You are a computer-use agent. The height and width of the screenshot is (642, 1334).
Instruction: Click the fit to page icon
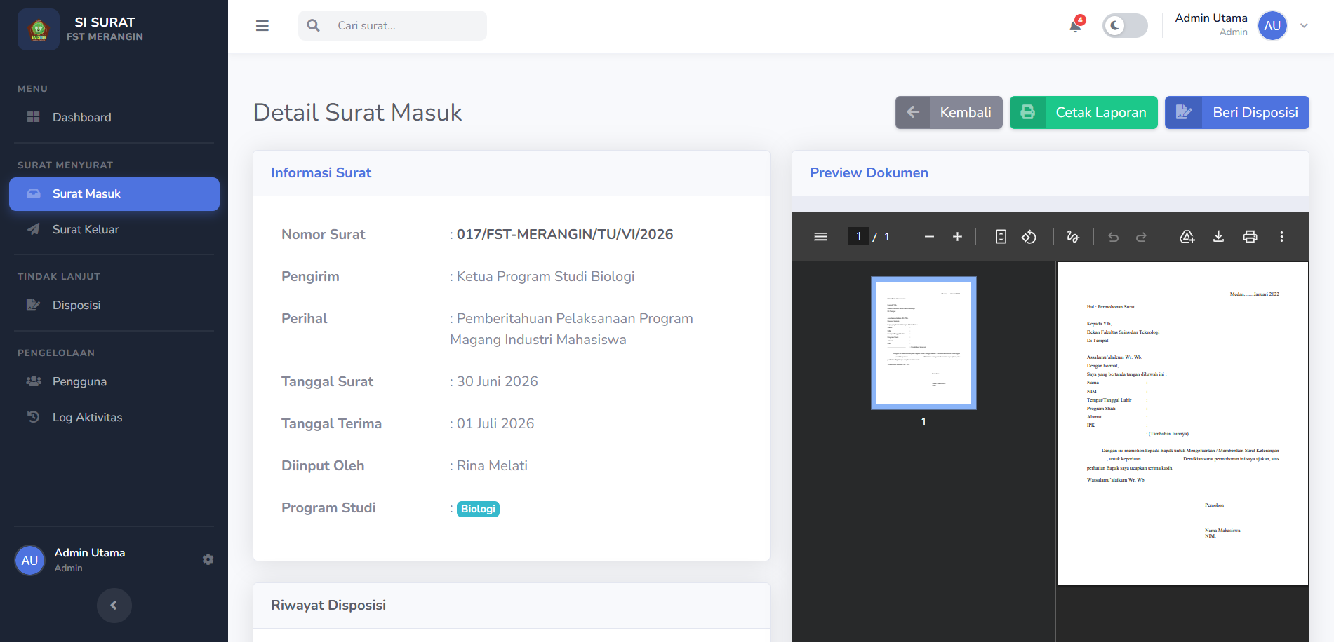(x=1001, y=237)
